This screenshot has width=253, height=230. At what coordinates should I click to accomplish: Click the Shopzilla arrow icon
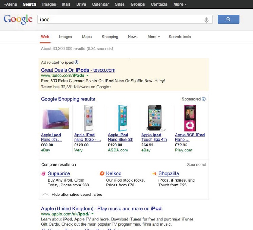pyautogui.click(x=154, y=174)
